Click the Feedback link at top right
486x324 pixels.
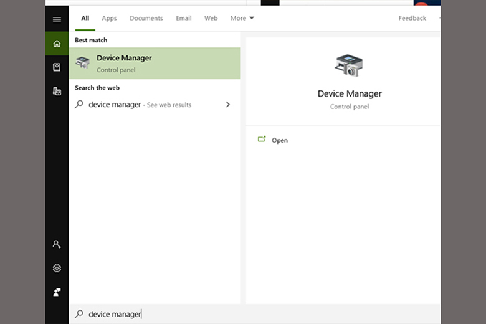click(x=412, y=18)
